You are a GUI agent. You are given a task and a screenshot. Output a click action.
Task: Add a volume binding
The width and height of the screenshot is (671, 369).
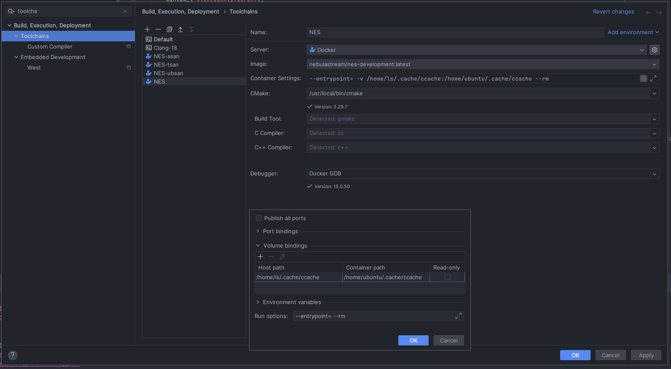(x=260, y=257)
